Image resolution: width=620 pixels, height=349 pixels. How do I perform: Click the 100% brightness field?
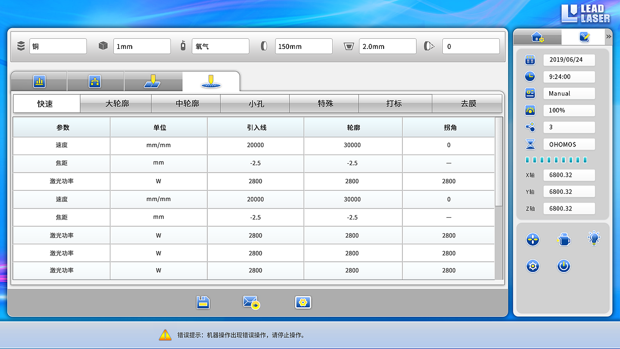(569, 111)
